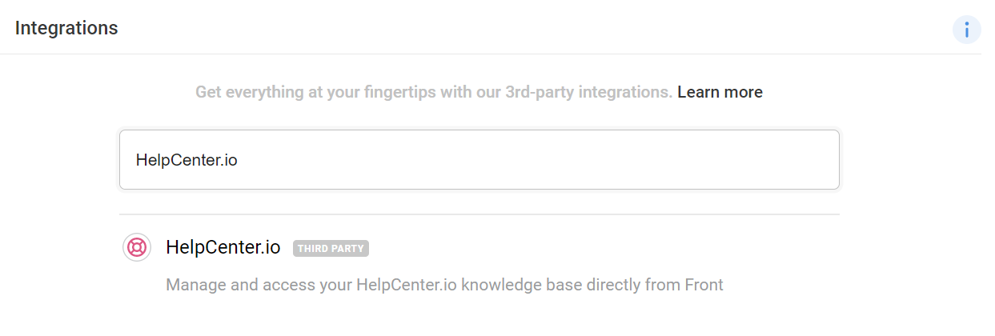Click "Get everything" at the tagline start
995x336 pixels.
pos(247,92)
